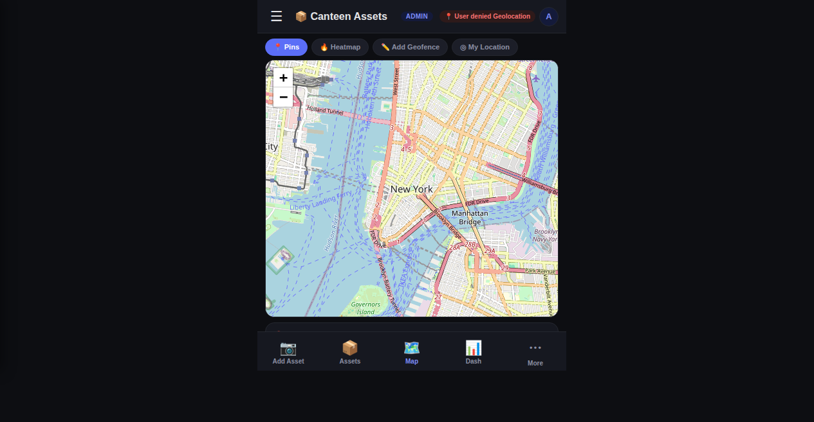The image size is (814, 422).
Task: Enable Add Geofence mode
Action: 410,47
